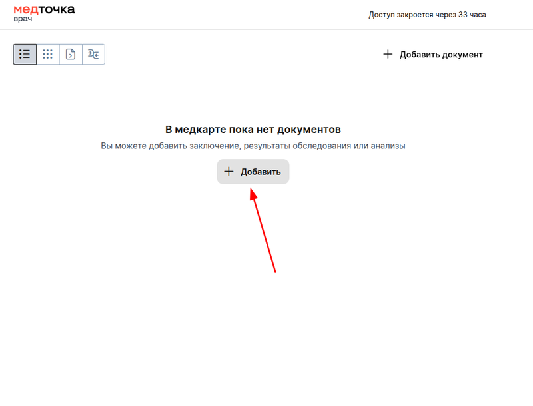The width and height of the screenshot is (533, 406).
Task: Select the merge arrows view icon
Action: pos(93,54)
